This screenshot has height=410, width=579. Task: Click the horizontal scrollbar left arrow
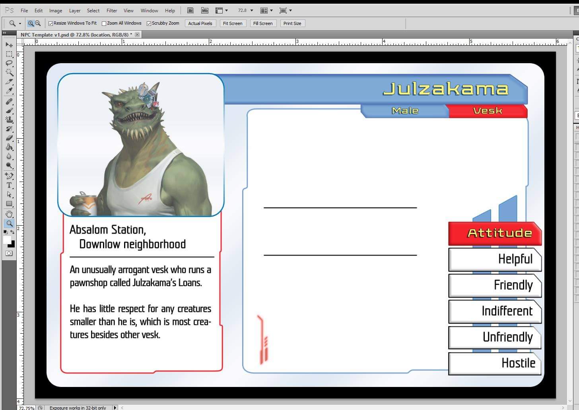click(x=122, y=408)
